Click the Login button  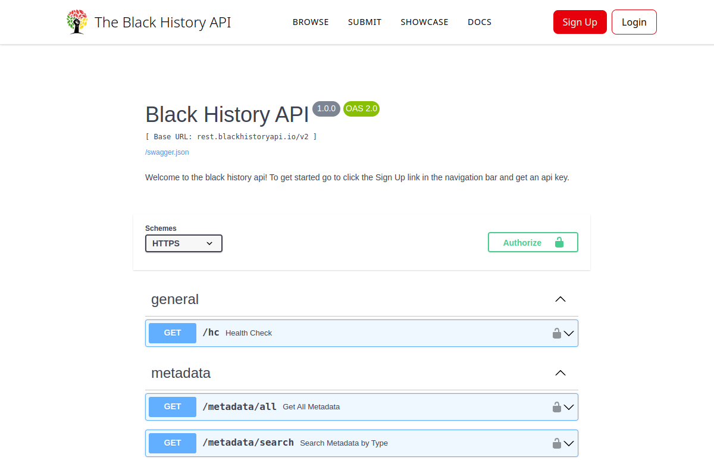pos(634,22)
